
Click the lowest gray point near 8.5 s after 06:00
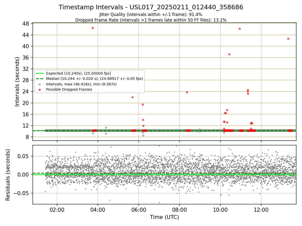pyautogui.click(x=143, y=135)
